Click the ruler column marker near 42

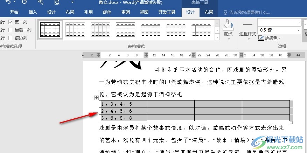(289, 55)
